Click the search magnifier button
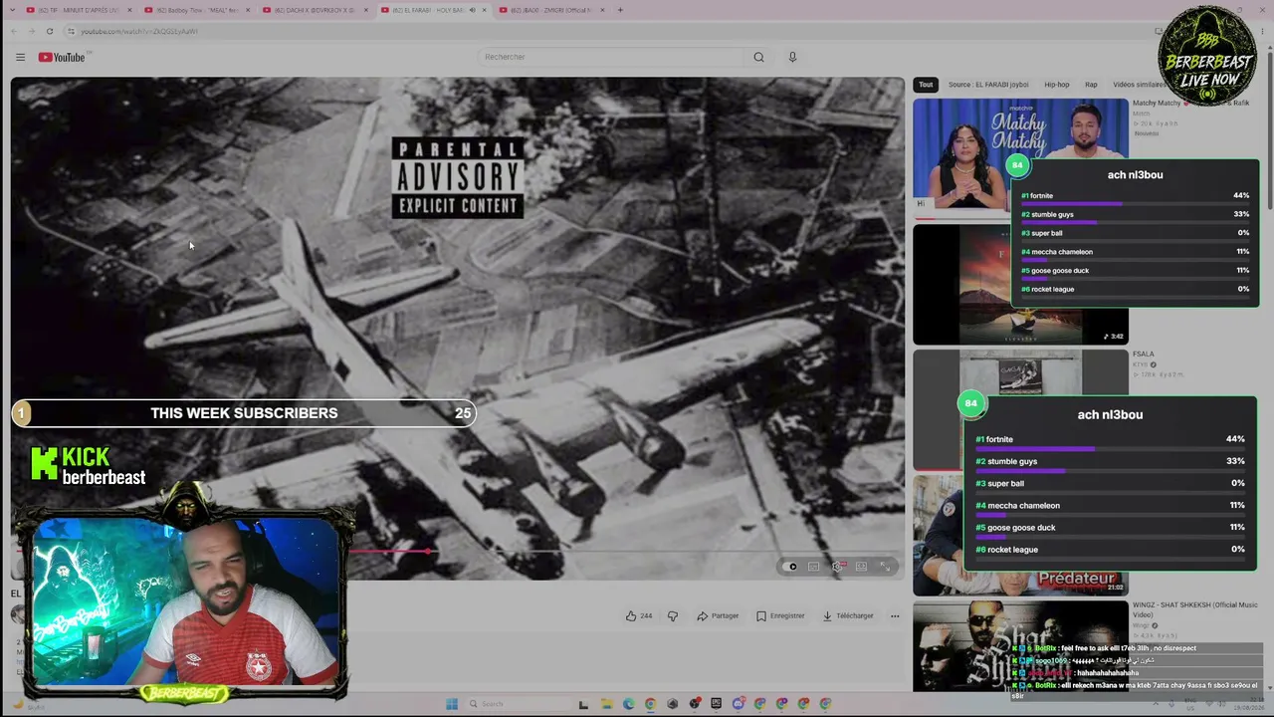This screenshot has width=1274, height=717. coord(758,57)
